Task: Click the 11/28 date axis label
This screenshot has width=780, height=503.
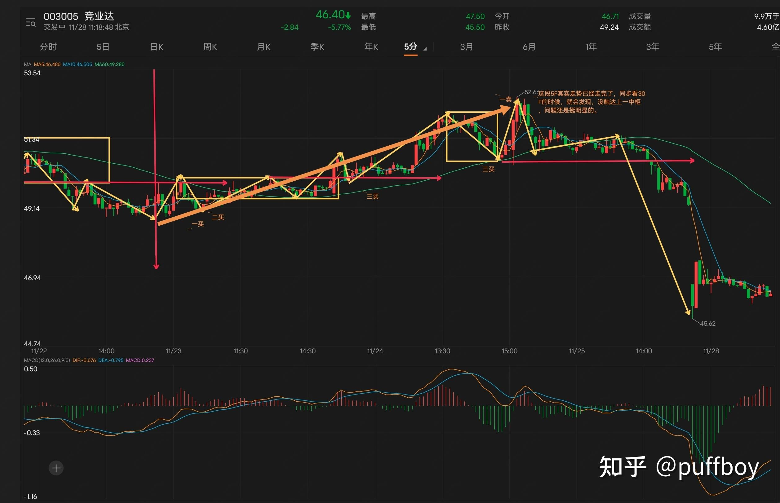Action: click(x=711, y=351)
